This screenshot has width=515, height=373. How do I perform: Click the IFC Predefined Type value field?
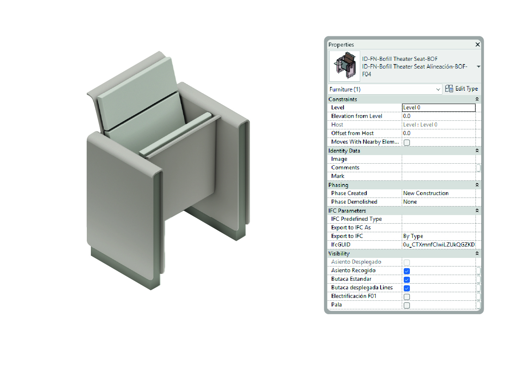point(438,219)
